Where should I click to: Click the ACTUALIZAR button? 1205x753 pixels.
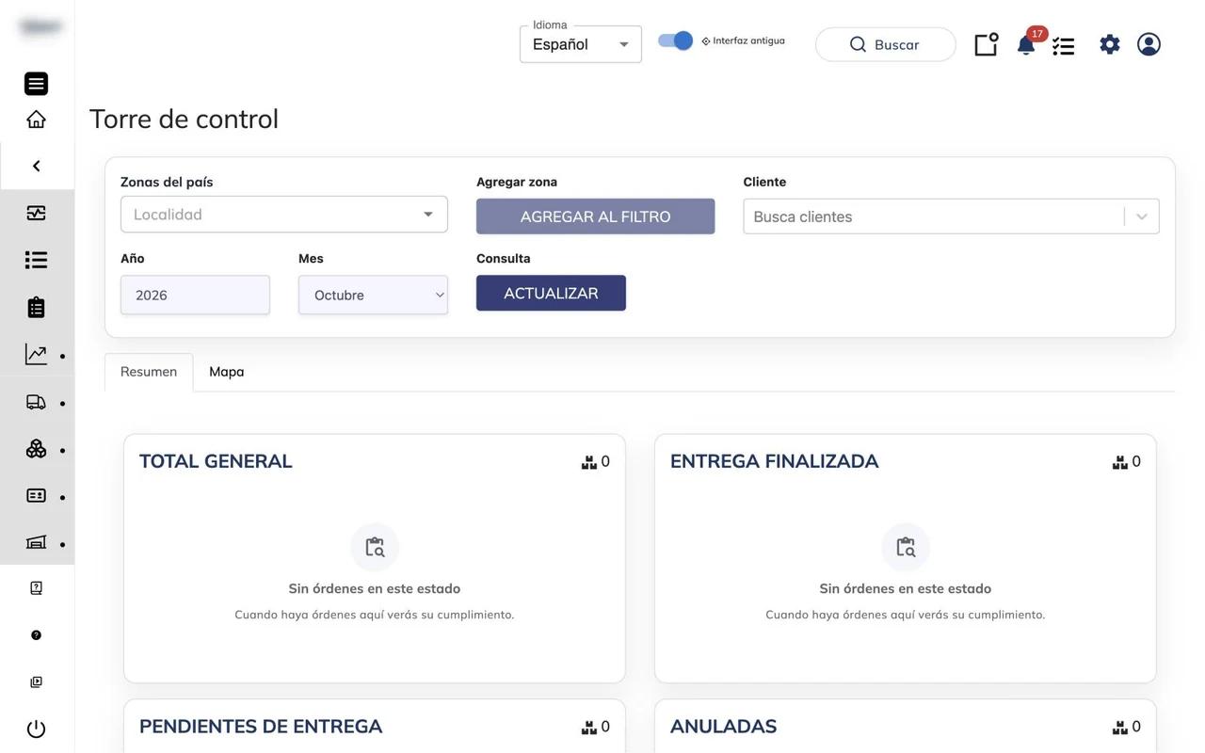click(551, 293)
